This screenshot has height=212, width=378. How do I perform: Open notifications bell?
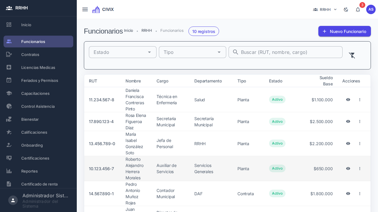(x=358, y=9)
